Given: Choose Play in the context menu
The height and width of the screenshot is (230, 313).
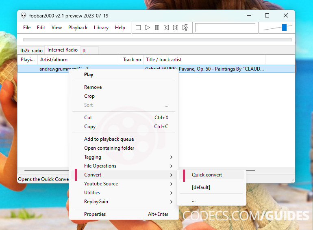Looking at the screenshot, I should coord(124,75).
